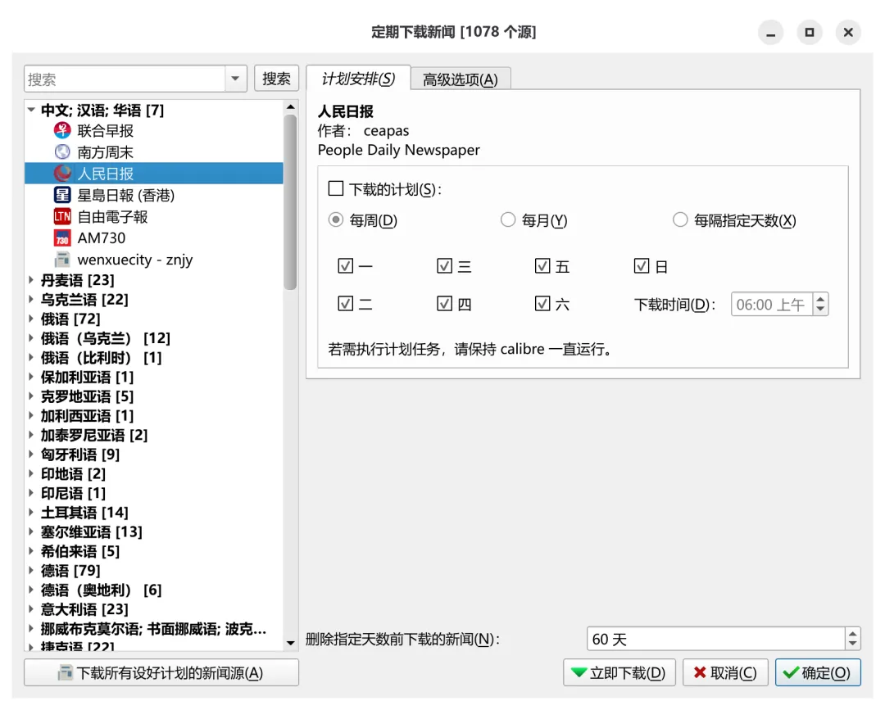This screenshot has width=885, height=710.
Task: Toggle the 六 (Saturday) checkbox
Action: [x=542, y=304]
